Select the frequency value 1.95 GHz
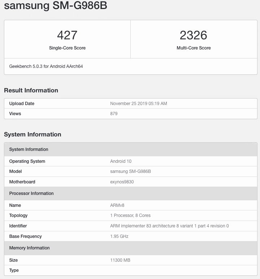The width and height of the screenshot is (260, 279). [119, 236]
